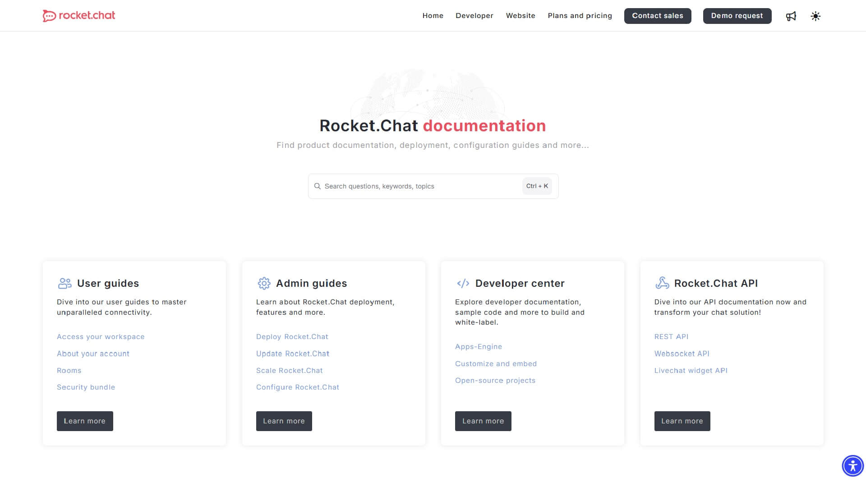The width and height of the screenshot is (866, 487).
Task: Open the Website nav item
Action: tap(521, 16)
